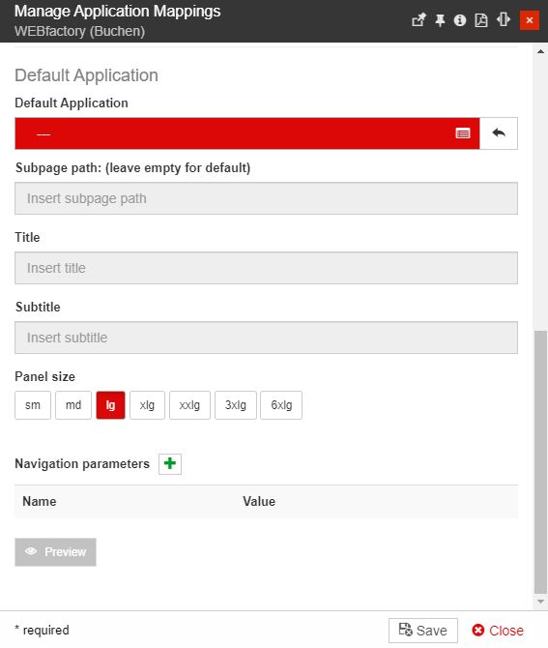The image size is (548, 648).
Task: Focus the Insert subpage path field
Action: [x=266, y=198]
